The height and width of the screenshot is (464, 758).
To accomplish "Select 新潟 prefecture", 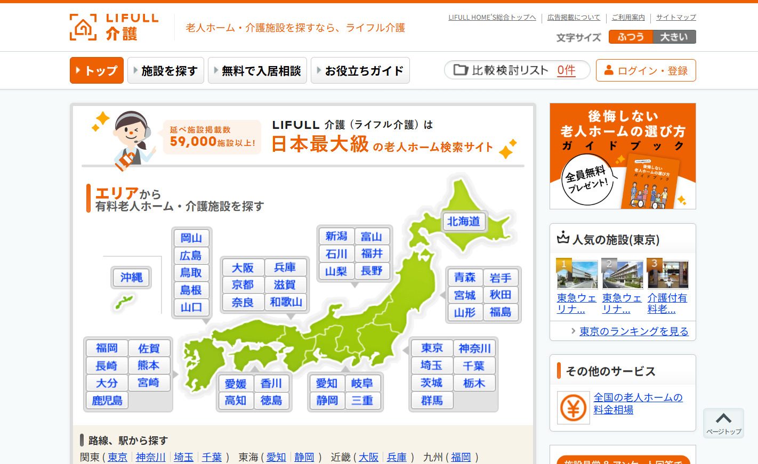I will point(336,237).
